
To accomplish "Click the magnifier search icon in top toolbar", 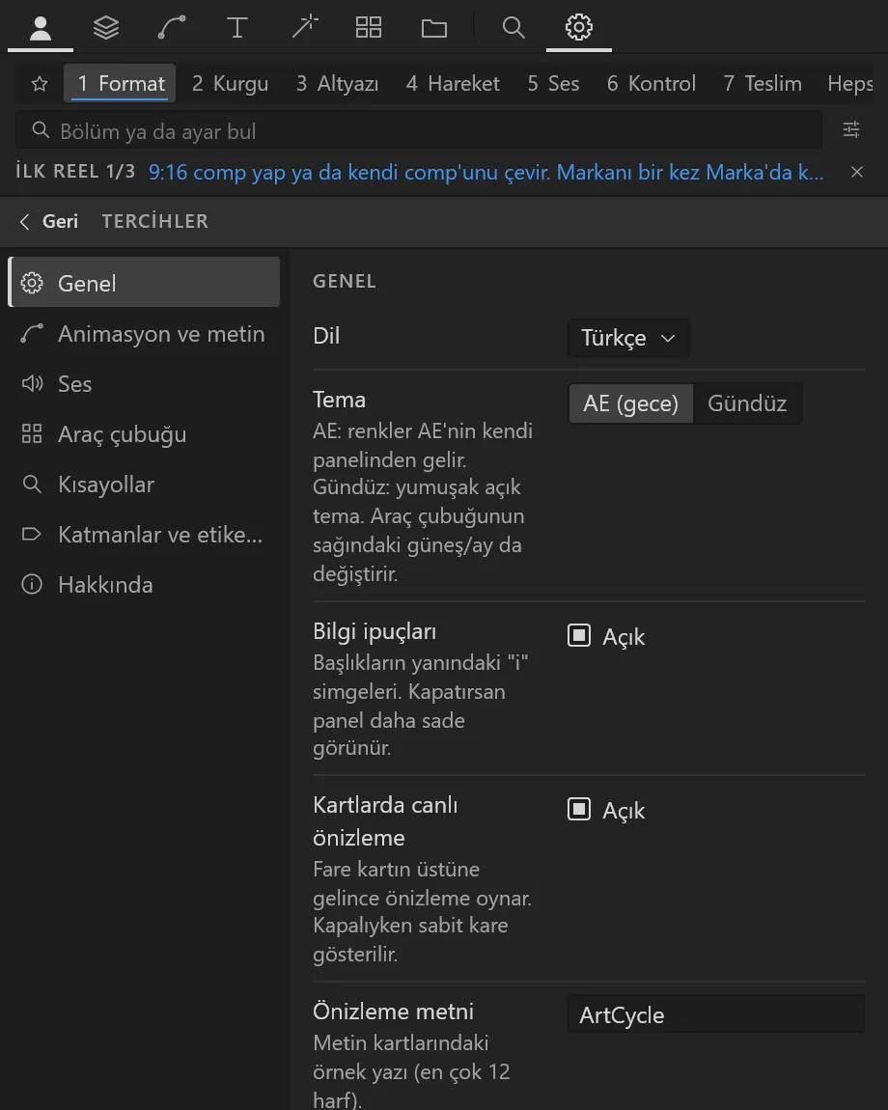I will (513, 28).
